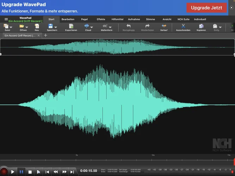The width and height of the screenshot is (235, 176).
Task: Expand the Wellenform dropdown arrow
Action: [110, 27]
